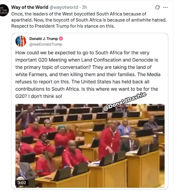Screen dimensions: 179x192
Task: Open the Grok explain-post icon
Action: (x=158, y=7)
